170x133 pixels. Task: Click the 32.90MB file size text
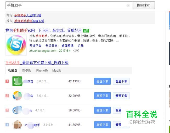coord(74,96)
